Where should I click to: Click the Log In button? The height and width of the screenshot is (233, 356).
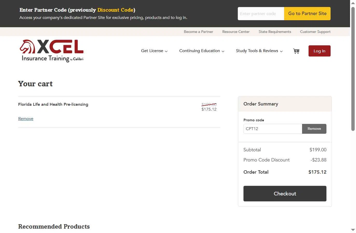pos(319,51)
